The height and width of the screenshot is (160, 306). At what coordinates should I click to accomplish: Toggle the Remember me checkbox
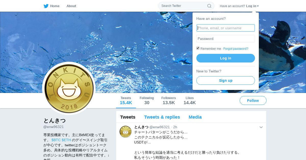(x=198, y=48)
